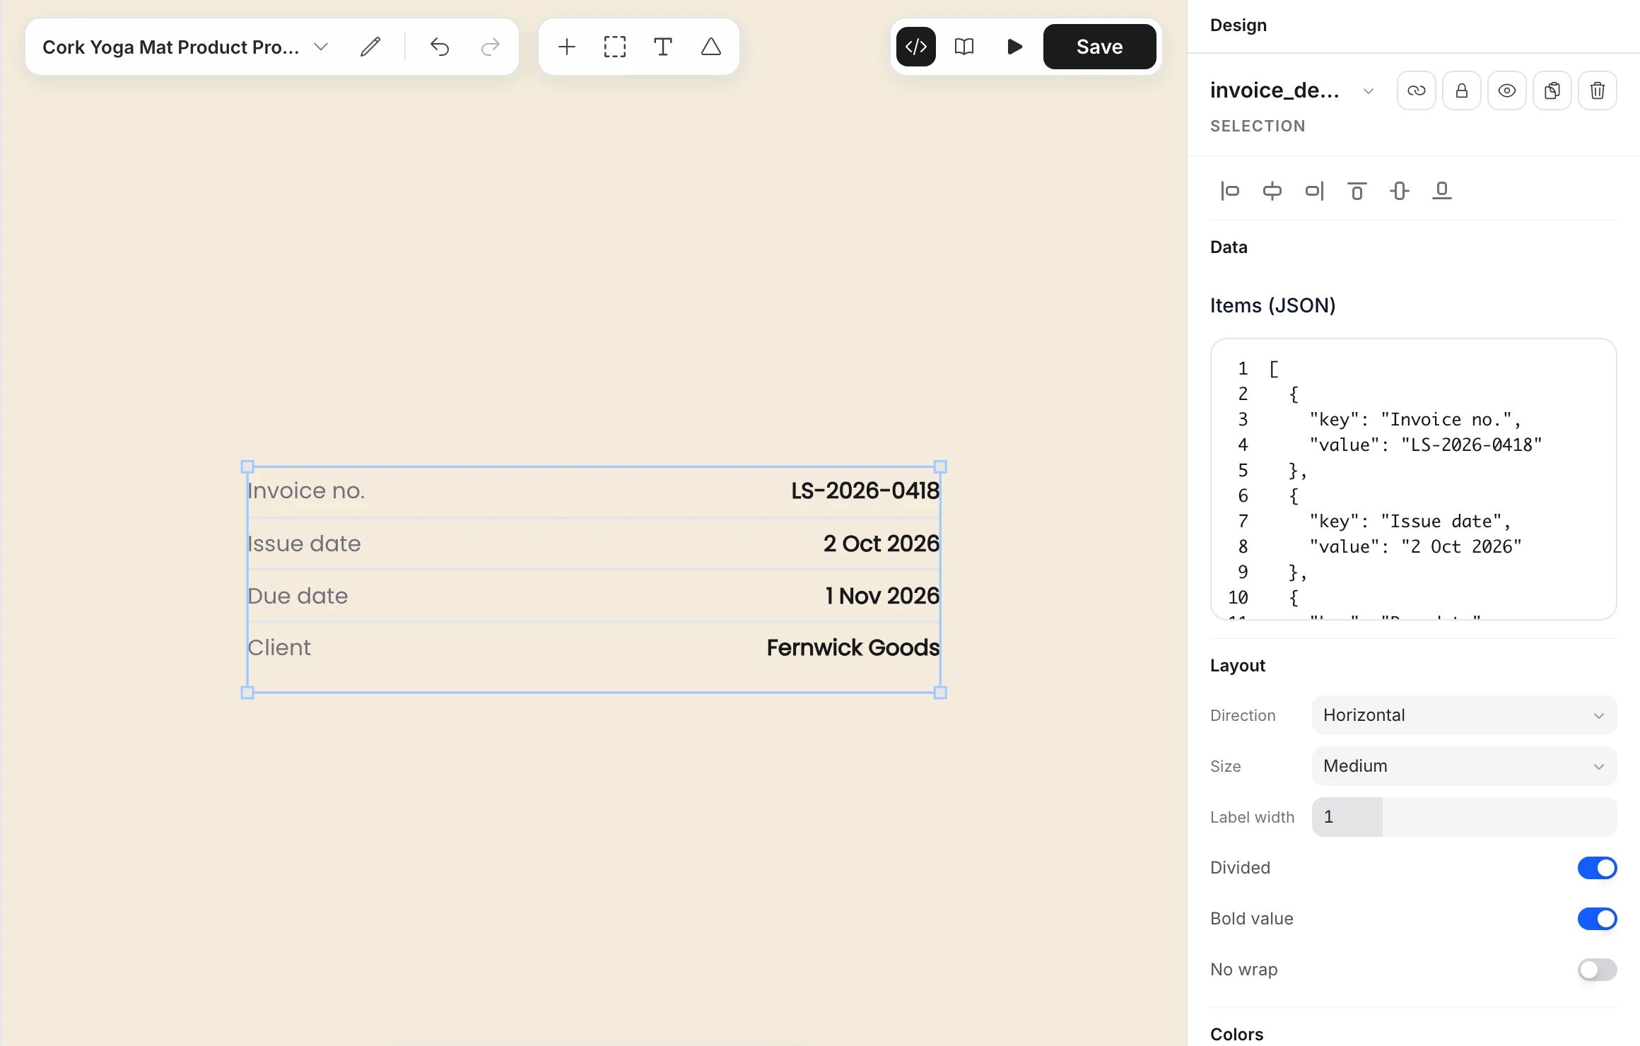Click the top-left resize handle of selection
The height and width of the screenshot is (1046, 1640).
(x=247, y=466)
